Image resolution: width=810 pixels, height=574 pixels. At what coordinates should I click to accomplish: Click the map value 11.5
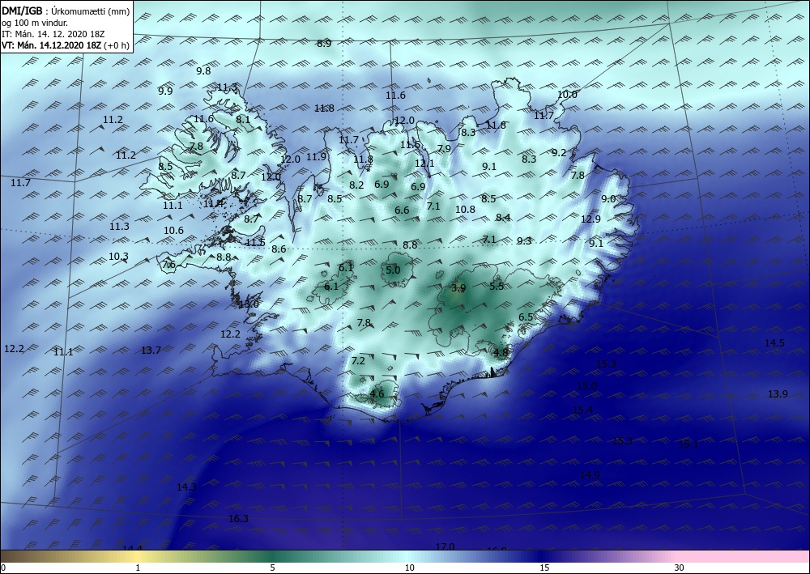[255, 243]
